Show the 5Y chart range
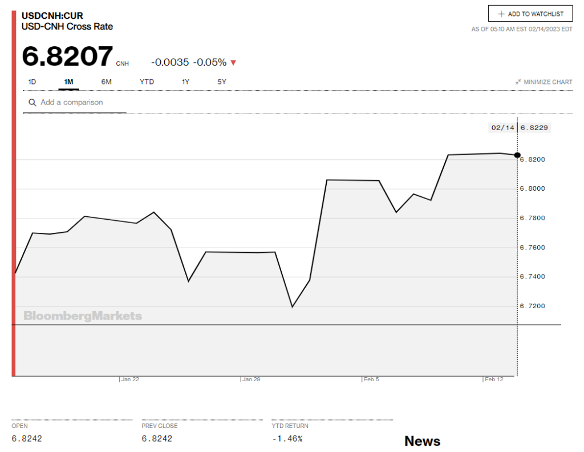This screenshot has width=584, height=452. point(222,82)
